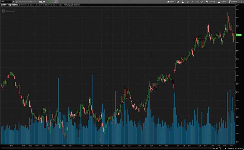The height and width of the screenshot is (150, 244).
Task: Open the Patterns menu
Action: click(233, 2)
